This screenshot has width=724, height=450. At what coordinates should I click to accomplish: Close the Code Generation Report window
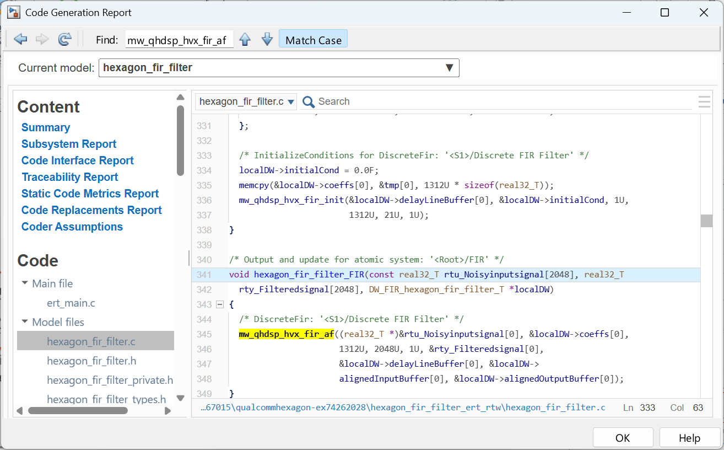(x=704, y=12)
